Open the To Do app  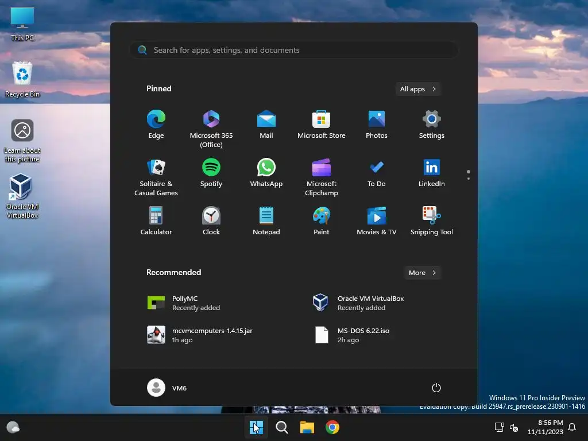point(377,173)
